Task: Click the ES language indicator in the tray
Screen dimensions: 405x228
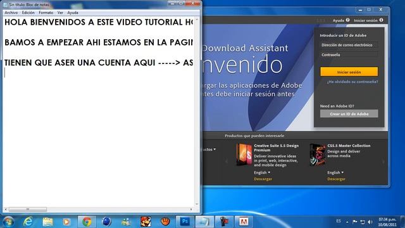Action: (339, 221)
